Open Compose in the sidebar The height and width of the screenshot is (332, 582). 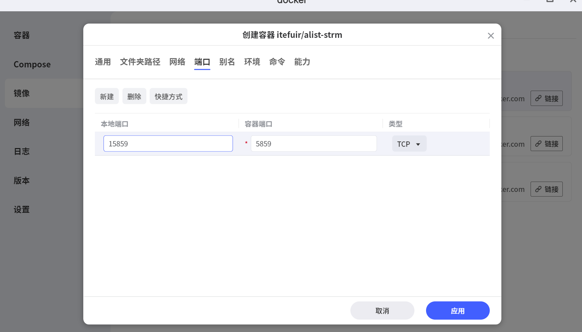[x=32, y=64]
